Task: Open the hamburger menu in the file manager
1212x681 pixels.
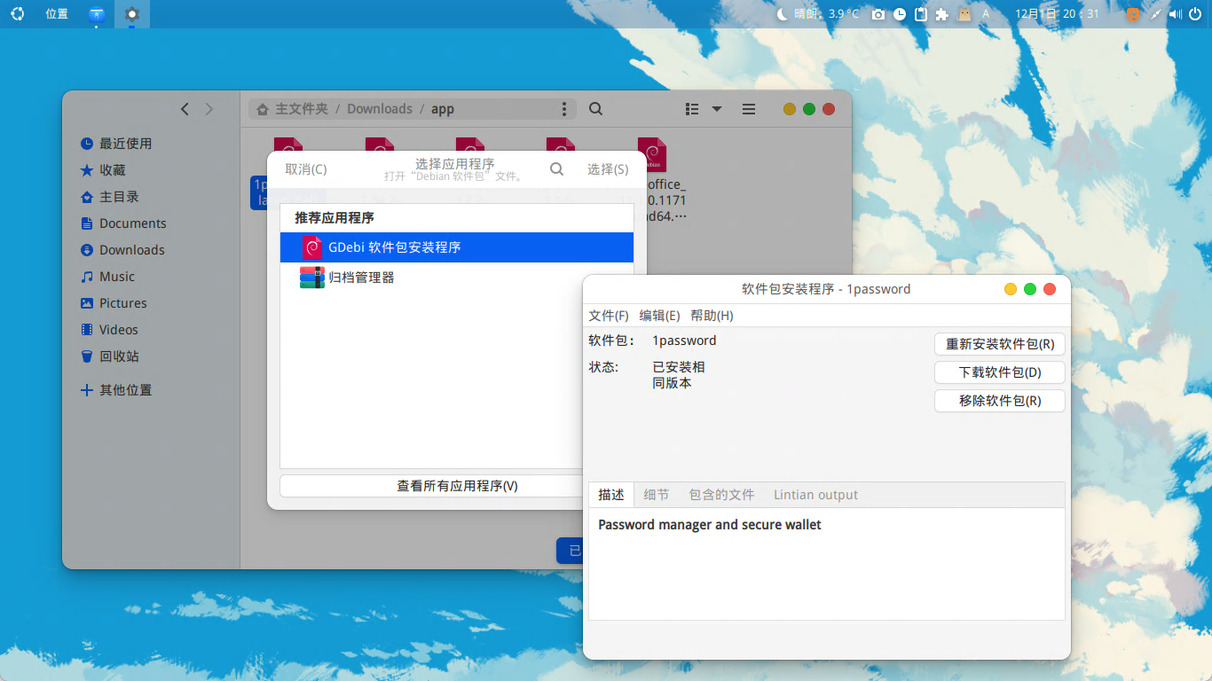Action: pos(749,108)
